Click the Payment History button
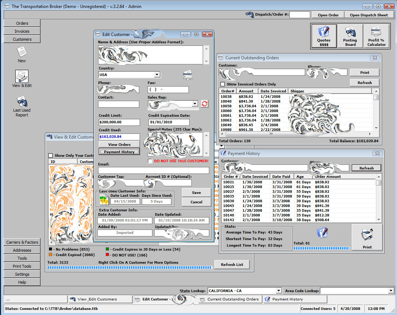 119,152
